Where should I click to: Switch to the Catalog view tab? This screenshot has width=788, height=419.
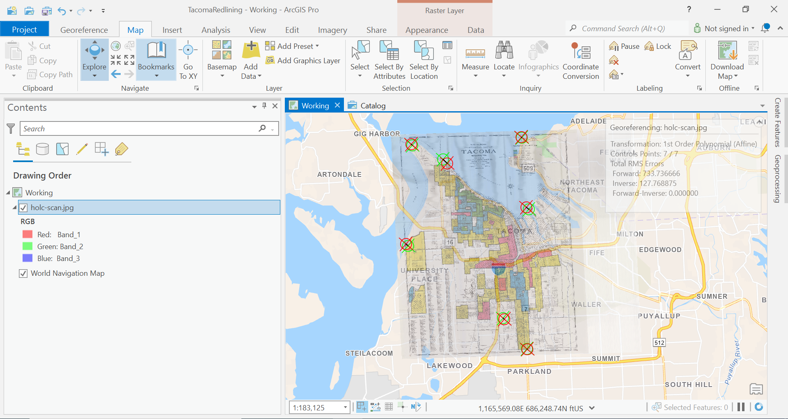(367, 105)
